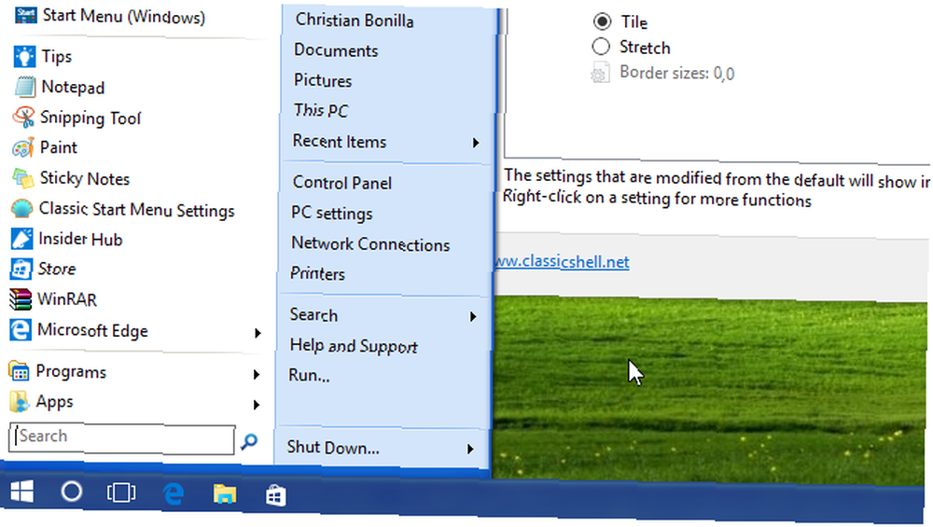Click Border sizes: 0,0 setting text
The image size is (933, 527).
[x=677, y=73]
